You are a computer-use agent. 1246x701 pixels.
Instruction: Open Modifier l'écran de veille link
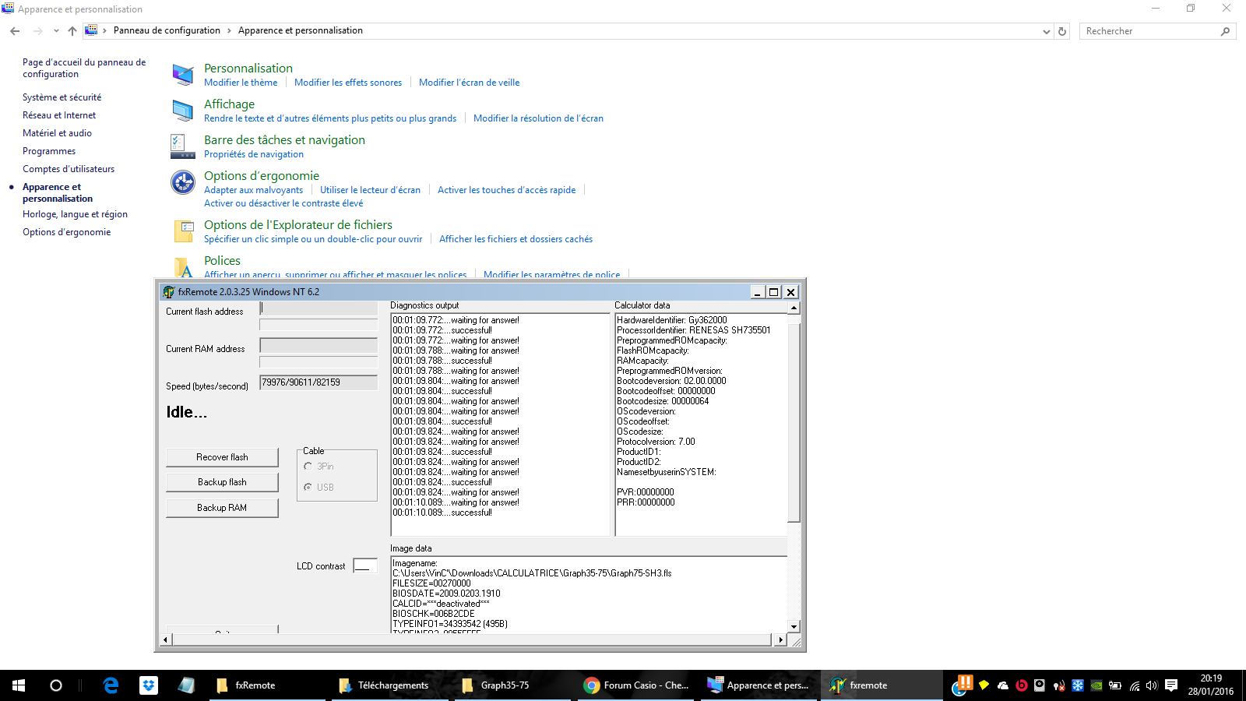click(x=469, y=83)
